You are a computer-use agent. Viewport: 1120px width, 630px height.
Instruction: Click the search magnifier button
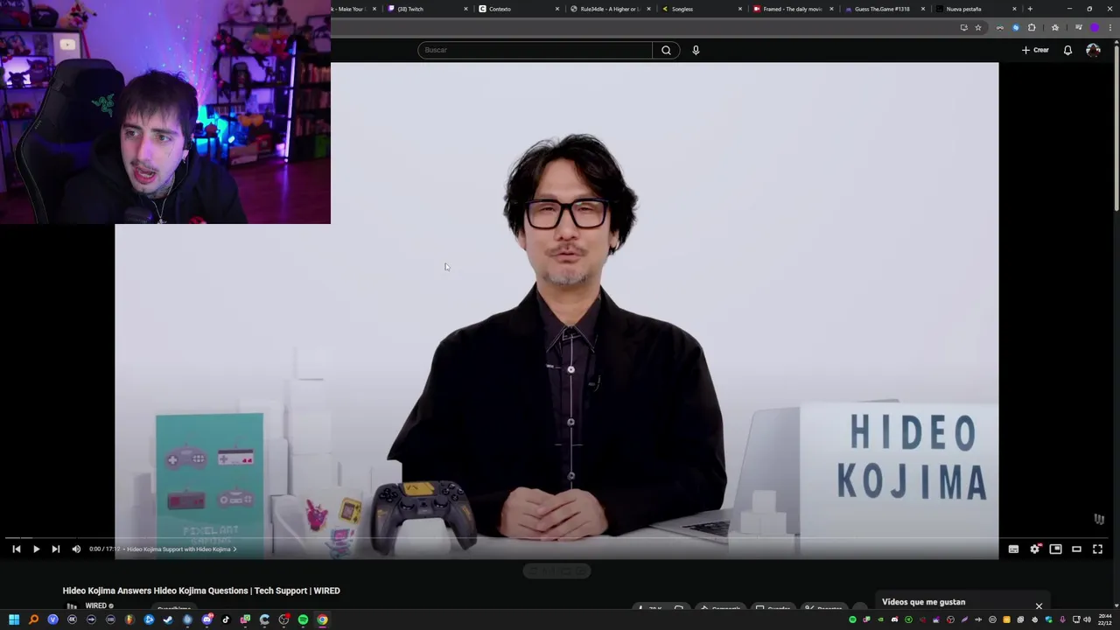[x=666, y=50]
